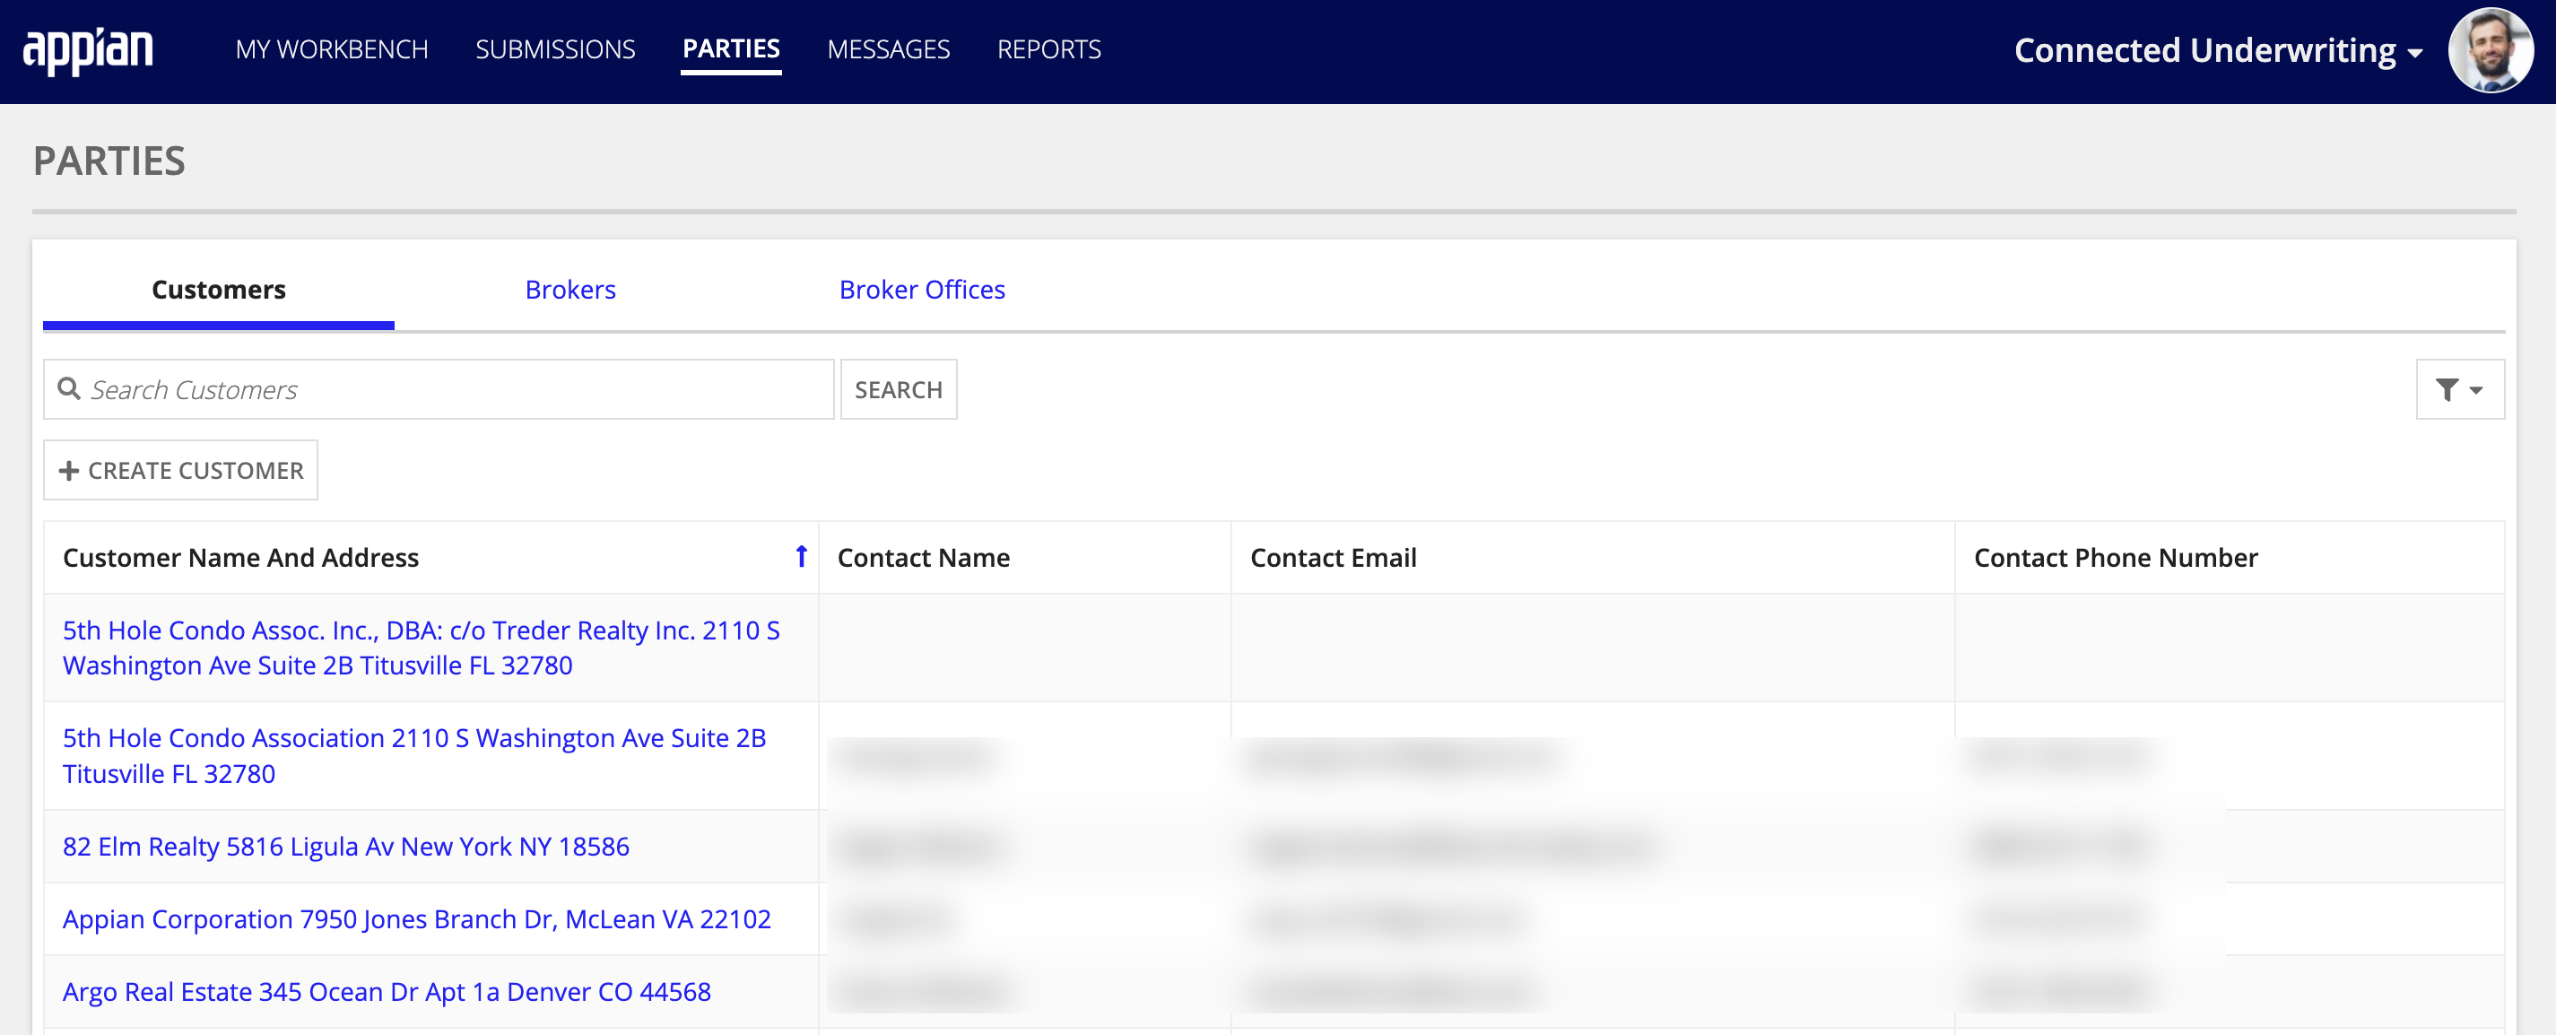Select the Customers tab
2556x1035 pixels.
(217, 290)
